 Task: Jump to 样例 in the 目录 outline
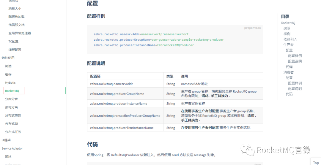(287, 34)
